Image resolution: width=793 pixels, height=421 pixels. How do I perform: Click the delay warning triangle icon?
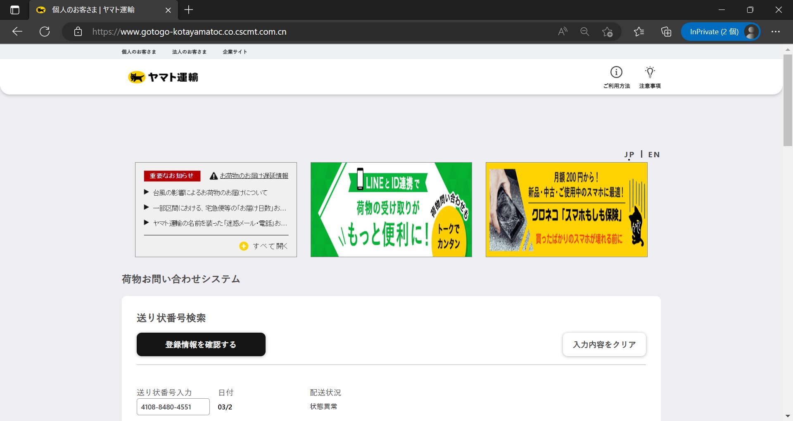pos(214,176)
